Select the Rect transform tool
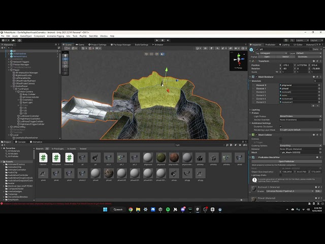 pyautogui.click(x=66, y=70)
